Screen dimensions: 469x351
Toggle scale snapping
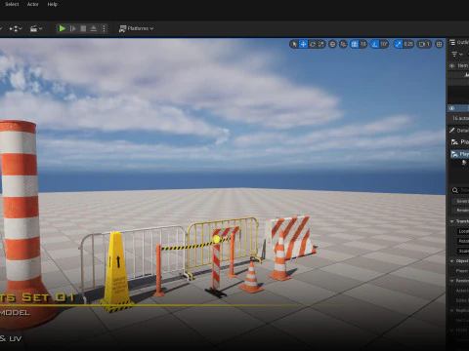(398, 44)
